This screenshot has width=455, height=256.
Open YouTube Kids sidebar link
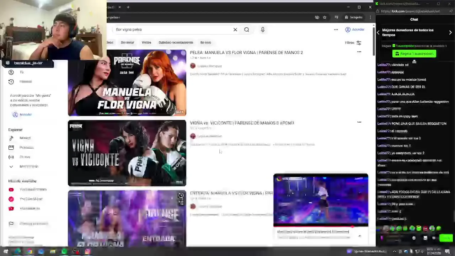click(x=30, y=208)
